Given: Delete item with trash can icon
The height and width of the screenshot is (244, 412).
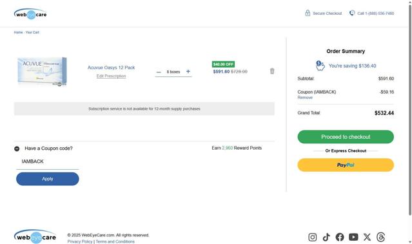Looking at the screenshot, I should pos(272,71).
